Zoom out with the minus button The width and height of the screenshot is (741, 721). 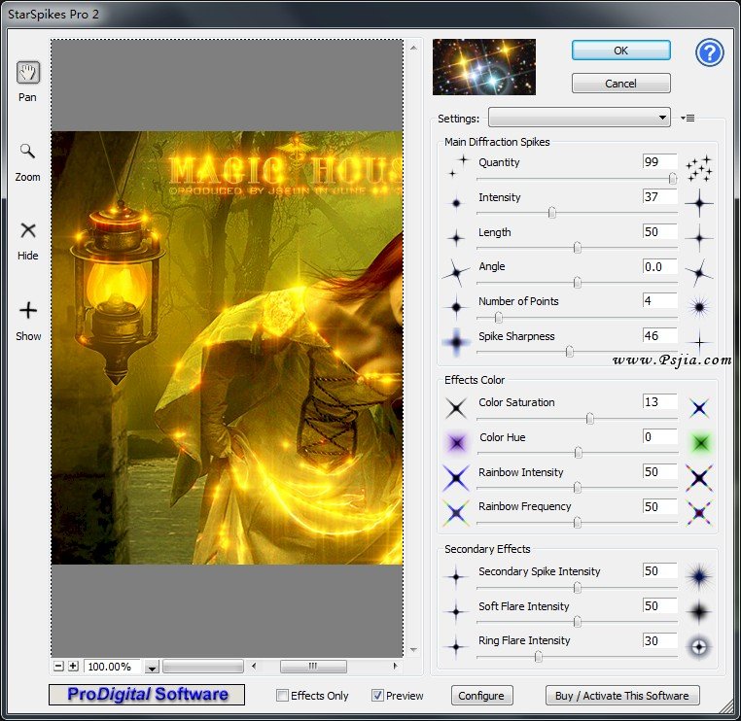[x=58, y=666]
